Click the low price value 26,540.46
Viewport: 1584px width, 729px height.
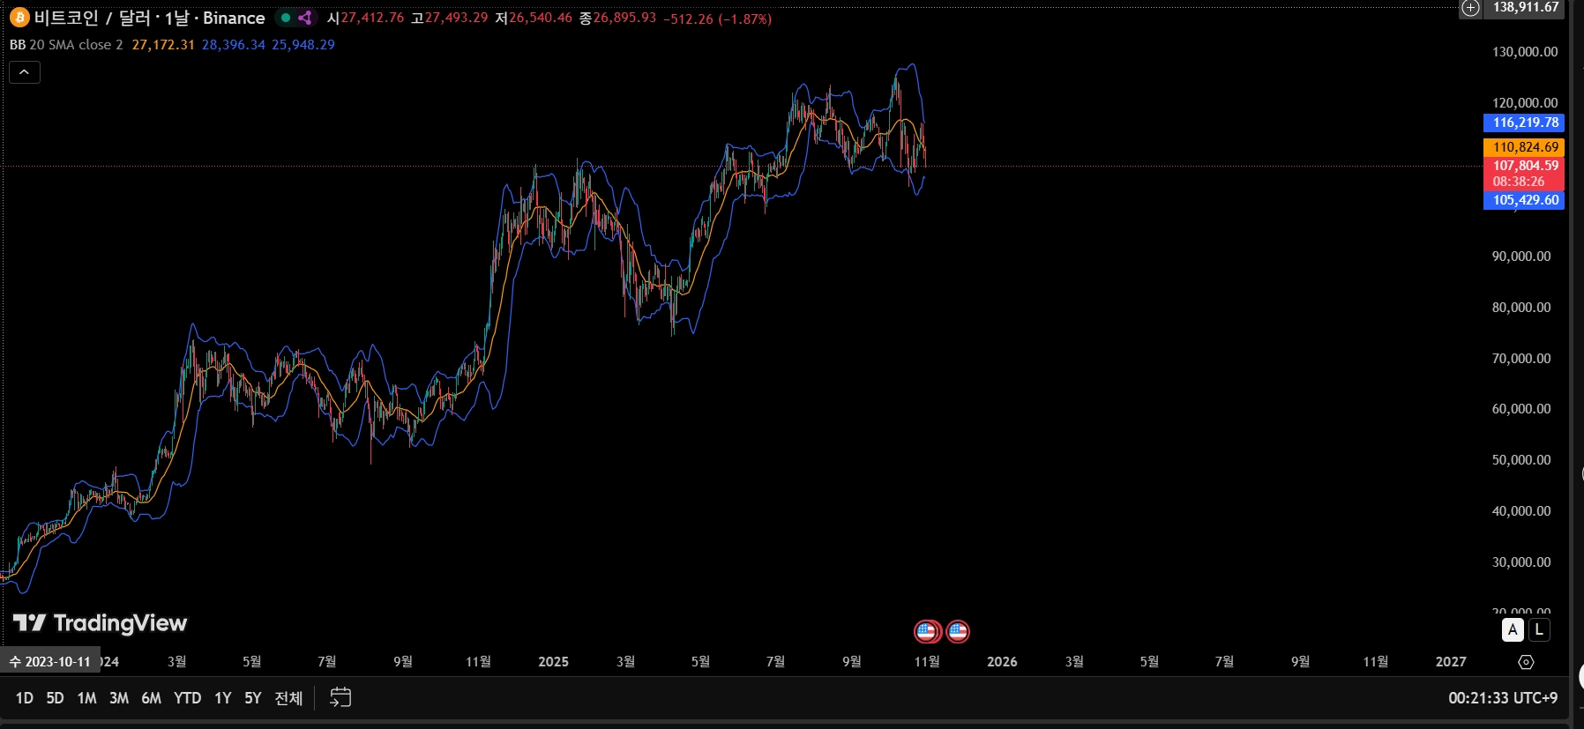[540, 18]
